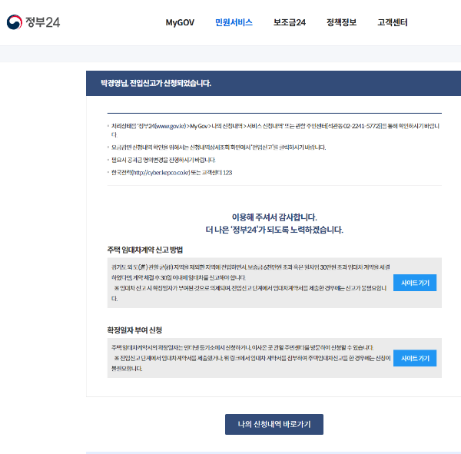Open the 고객센터 menu
The image size is (461, 454).
[392, 22]
